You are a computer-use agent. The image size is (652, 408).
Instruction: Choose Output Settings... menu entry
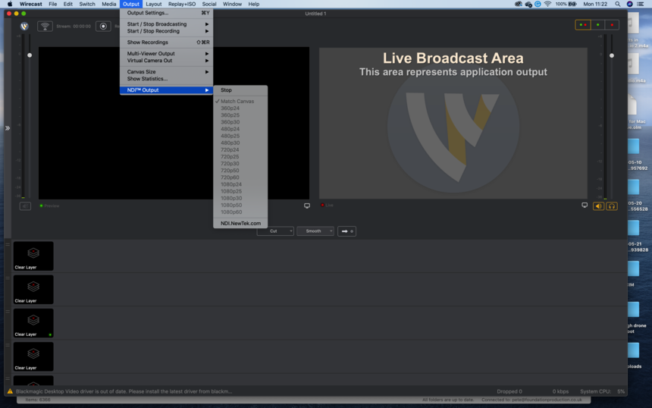click(166, 13)
